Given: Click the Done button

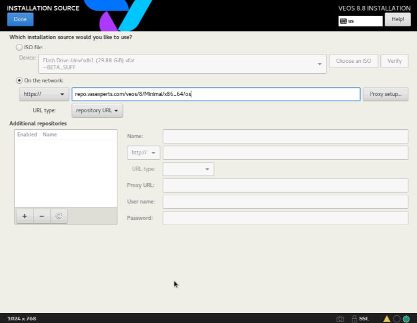Looking at the screenshot, I should (20, 19).
